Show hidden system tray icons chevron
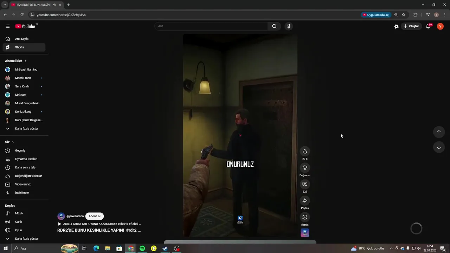 391,248
